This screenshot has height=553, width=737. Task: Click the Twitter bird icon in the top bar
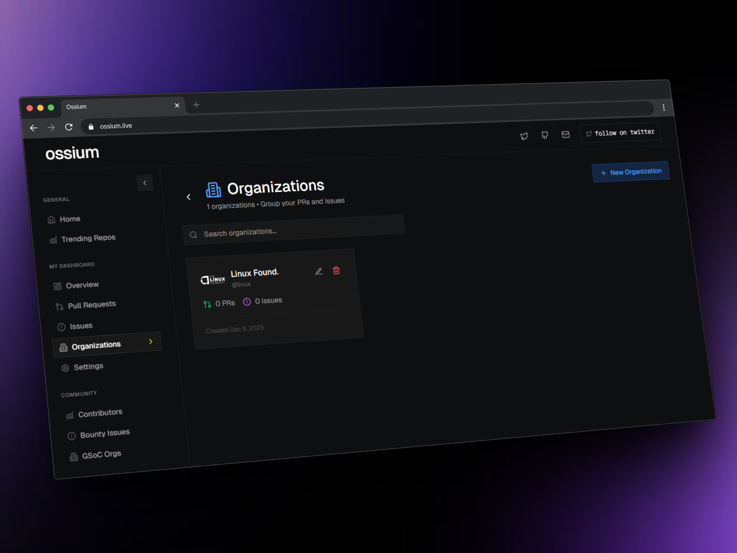click(x=524, y=136)
